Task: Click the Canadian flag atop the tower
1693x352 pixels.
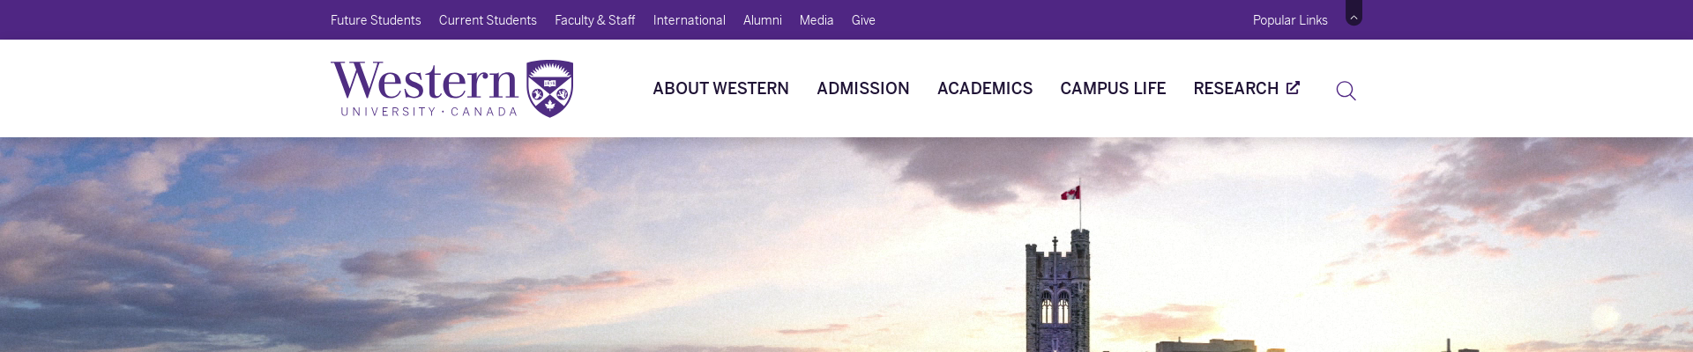Action: pyautogui.click(x=1070, y=193)
